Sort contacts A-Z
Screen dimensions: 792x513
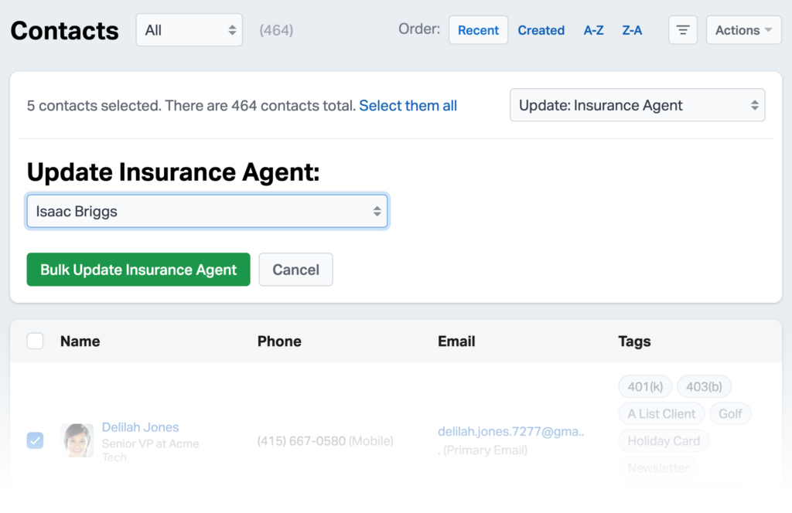tap(593, 30)
